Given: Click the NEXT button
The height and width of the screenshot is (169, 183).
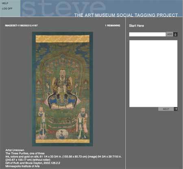Looking at the screenshot, I should (x=166, y=109).
